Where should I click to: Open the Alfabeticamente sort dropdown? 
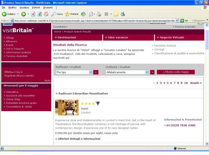click(x=146, y=72)
